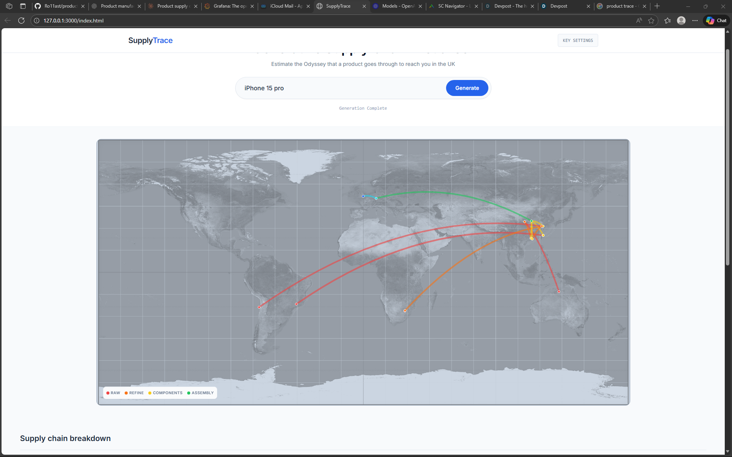Switch to the Grafana tab
Screen dimensions: 732x457
pos(229,6)
